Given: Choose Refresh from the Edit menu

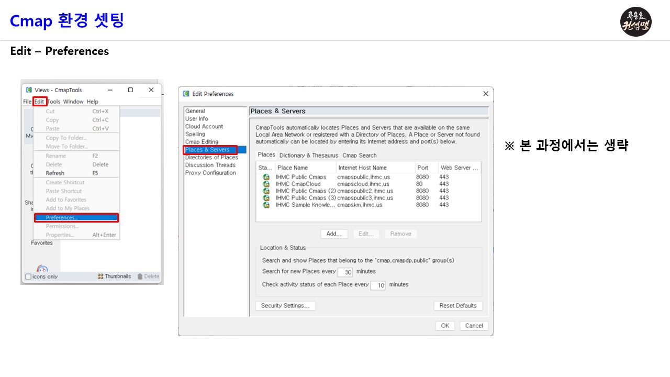Looking at the screenshot, I should pyautogui.click(x=76, y=173).
